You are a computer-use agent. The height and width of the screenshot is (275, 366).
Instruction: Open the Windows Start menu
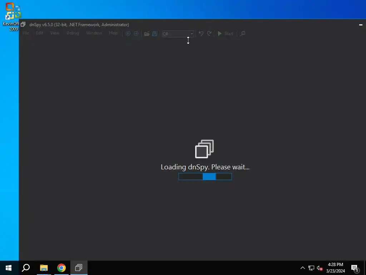coord(9,268)
